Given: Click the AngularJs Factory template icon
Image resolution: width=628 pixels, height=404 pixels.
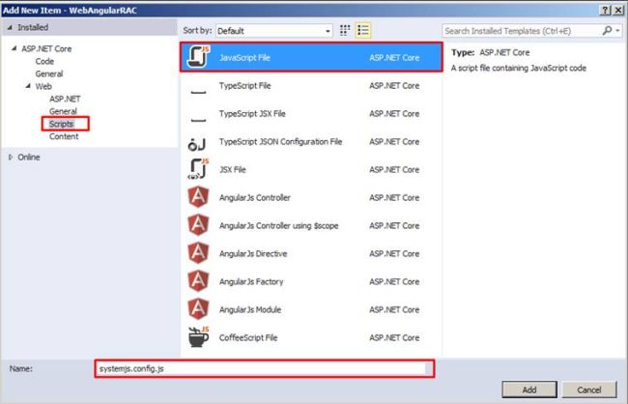Looking at the screenshot, I should pos(198,281).
